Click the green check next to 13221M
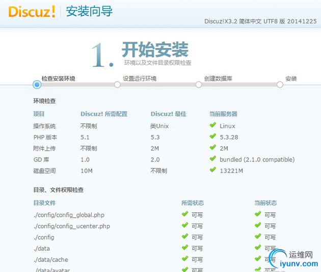The width and height of the screenshot is (321, 272). pos(213,169)
